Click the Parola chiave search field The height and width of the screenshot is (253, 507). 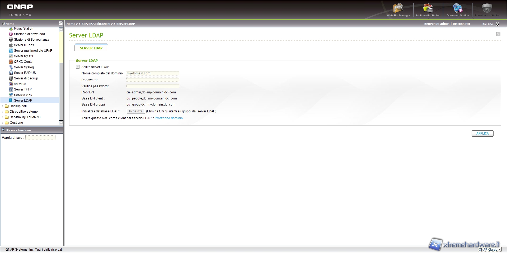40,138
